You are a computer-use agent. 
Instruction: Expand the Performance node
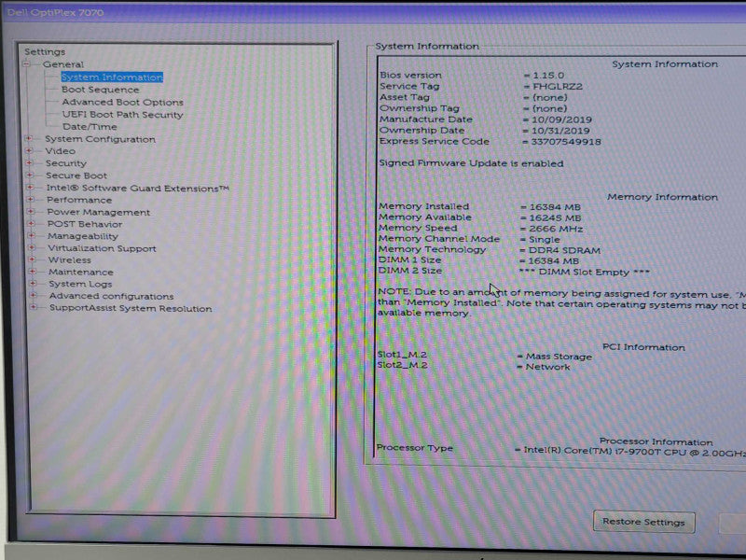(x=31, y=200)
